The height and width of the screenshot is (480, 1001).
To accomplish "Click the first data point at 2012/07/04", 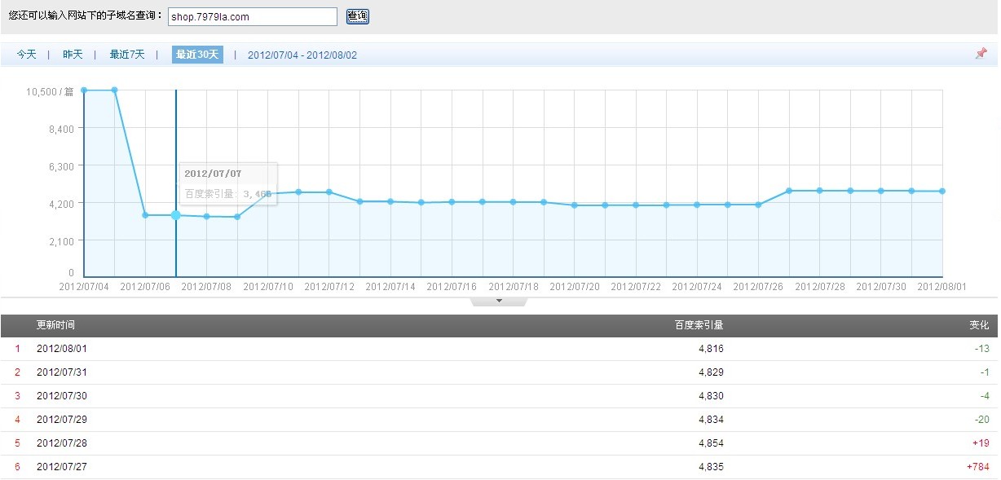I will (84, 90).
